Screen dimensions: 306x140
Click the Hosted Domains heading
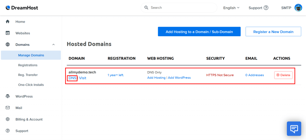[89, 44]
